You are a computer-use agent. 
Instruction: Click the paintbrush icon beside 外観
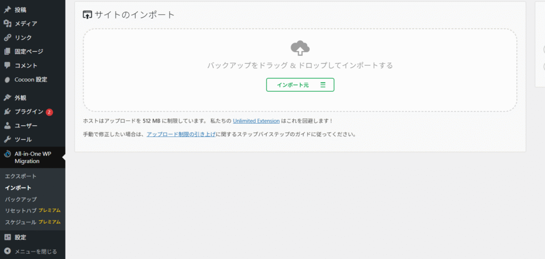click(7, 98)
